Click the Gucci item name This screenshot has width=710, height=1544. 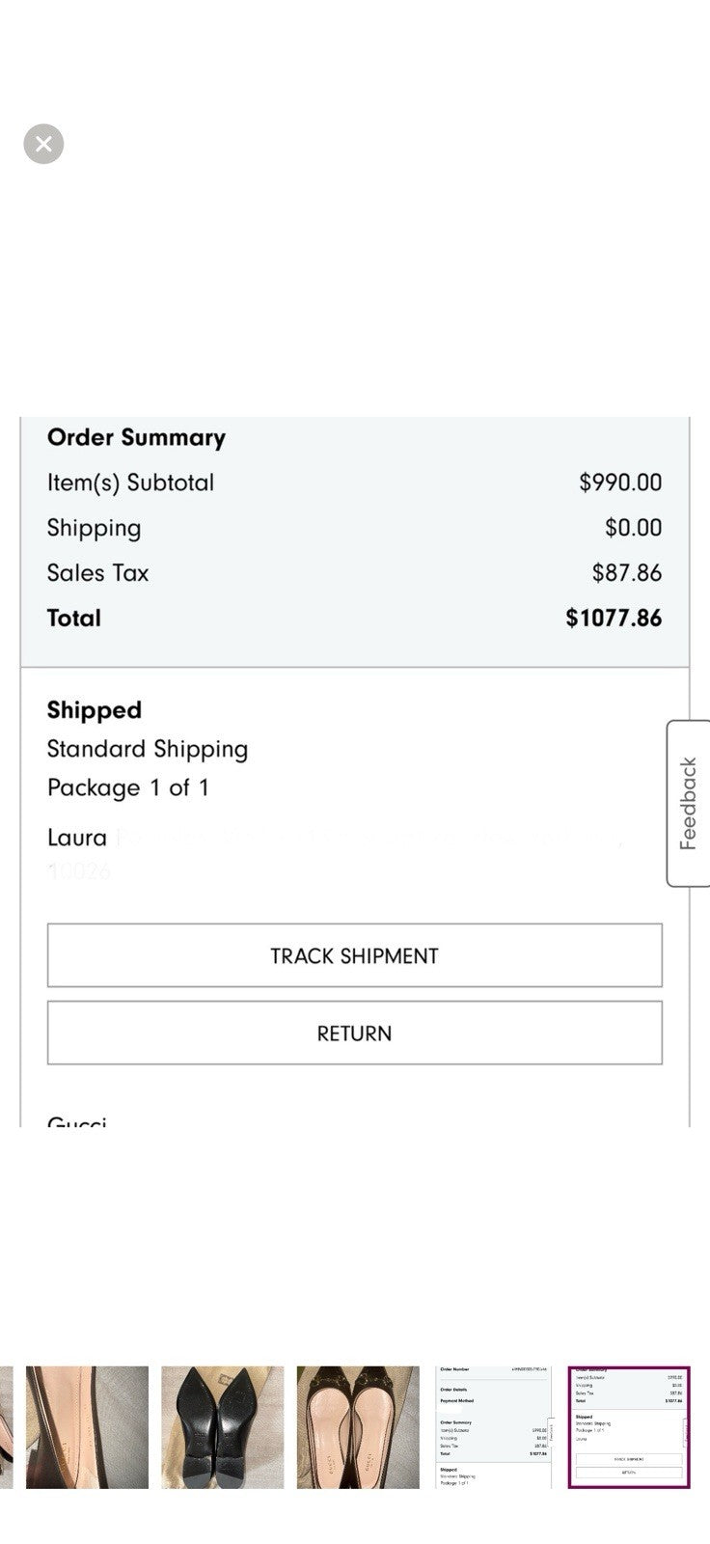coord(77,1120)
